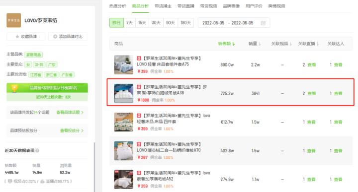
Task: Click the red store icon on the A38 product row
Action: click(x=139, y=87)
